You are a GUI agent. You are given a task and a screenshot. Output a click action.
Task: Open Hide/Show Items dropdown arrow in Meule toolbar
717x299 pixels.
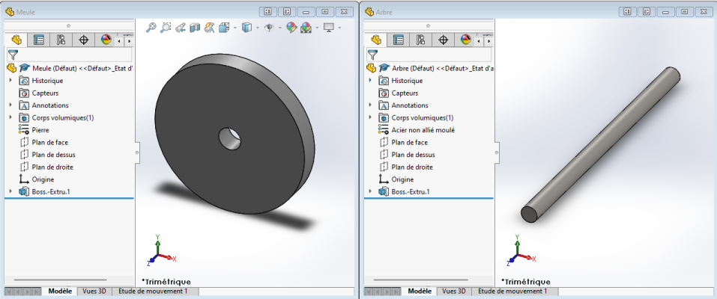(280, 28)
